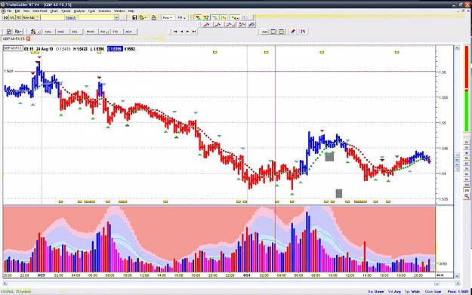Open the File menu
The width and height of the screenshot is (472, 295).
9,11
